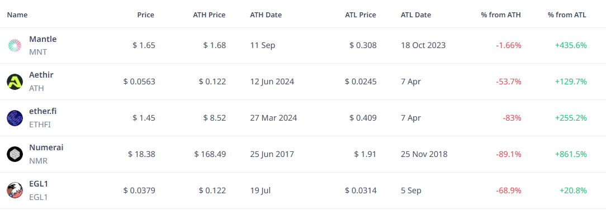Sort by ATL Price column header
The width and height of the screenshot is (606, 210).
361,15
